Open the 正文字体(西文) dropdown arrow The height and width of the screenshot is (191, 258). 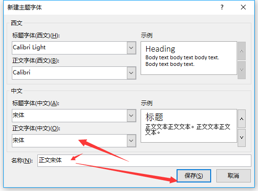click(x=131, y=73)
